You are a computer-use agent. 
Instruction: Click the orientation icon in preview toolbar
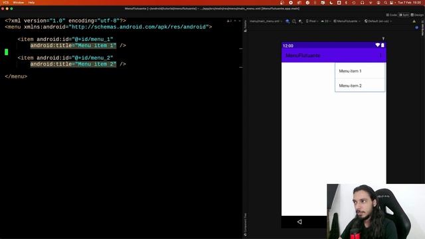tap(294, 21)
